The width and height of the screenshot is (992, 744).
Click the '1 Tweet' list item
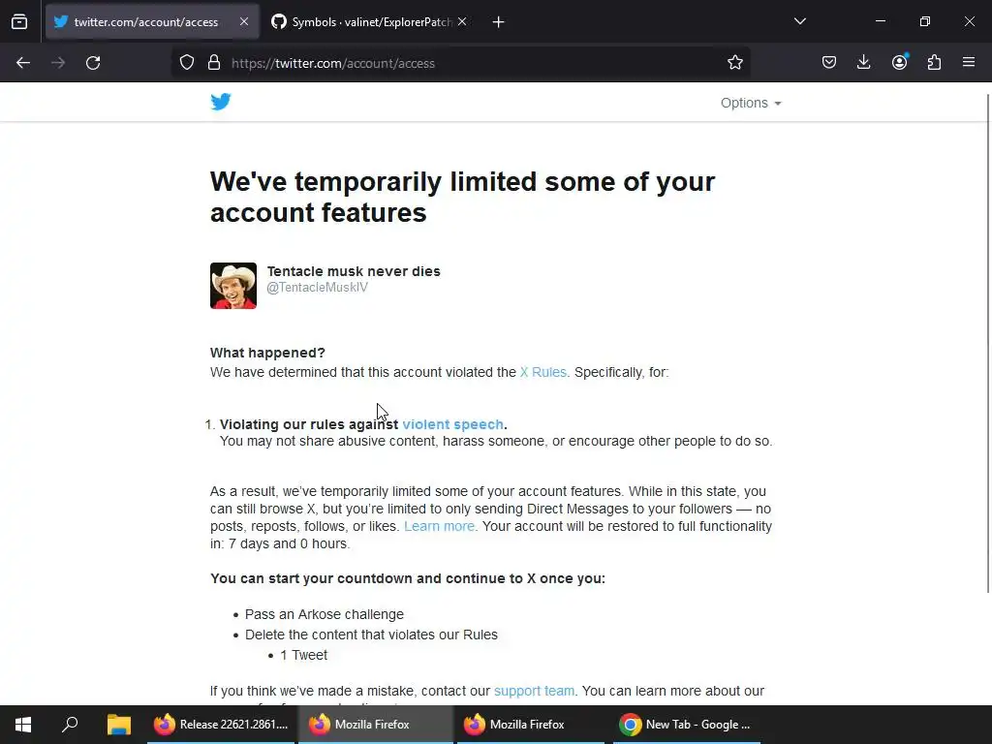303,656
